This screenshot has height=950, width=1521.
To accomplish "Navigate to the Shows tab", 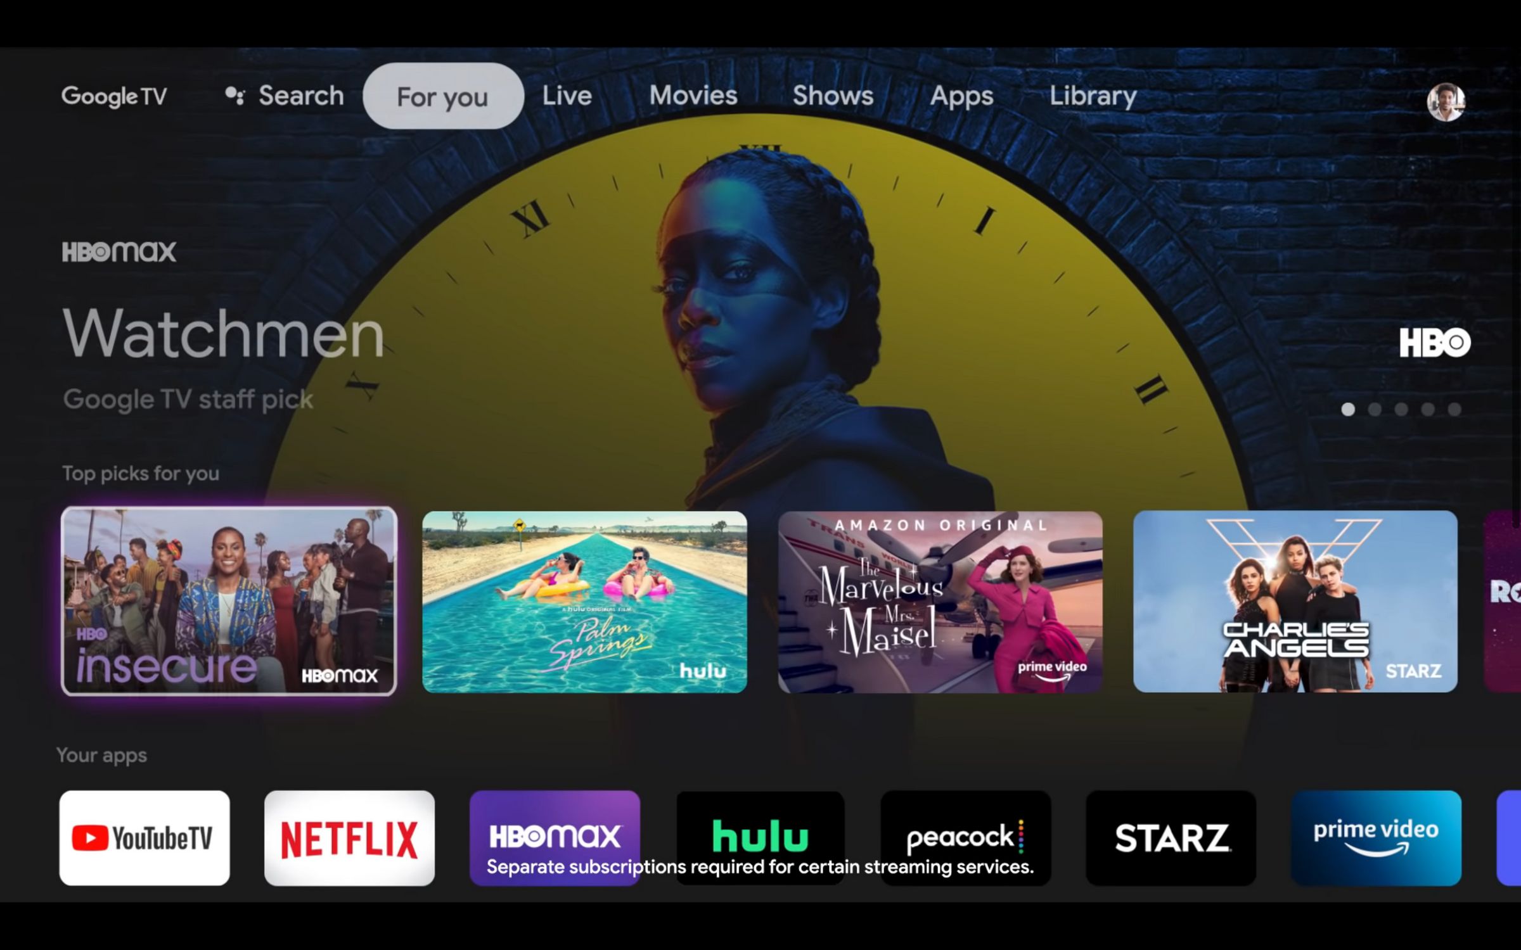I will pos(832,96).
